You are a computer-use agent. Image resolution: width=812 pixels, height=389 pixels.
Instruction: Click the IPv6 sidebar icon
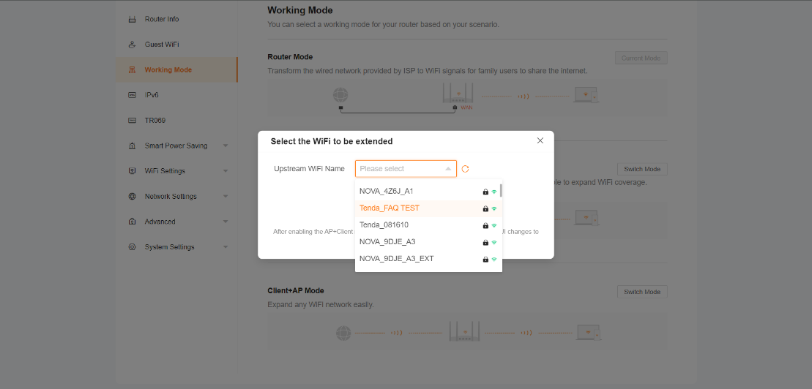[133, 95]
